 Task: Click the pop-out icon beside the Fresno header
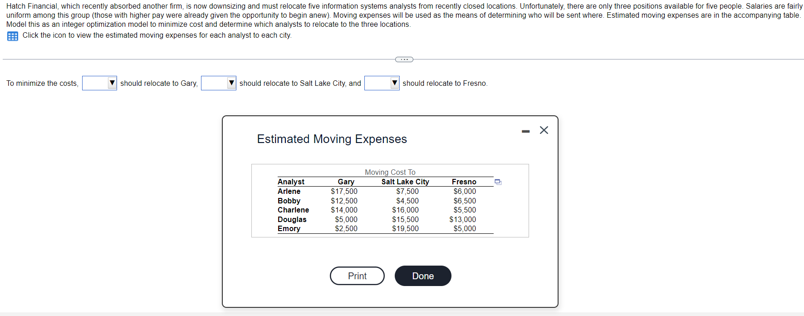click(x=498, y=182)
